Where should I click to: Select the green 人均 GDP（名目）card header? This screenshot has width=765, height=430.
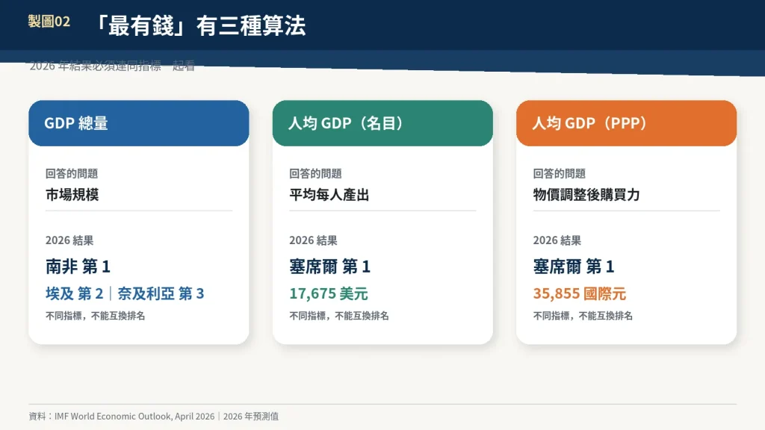[382, 123]
